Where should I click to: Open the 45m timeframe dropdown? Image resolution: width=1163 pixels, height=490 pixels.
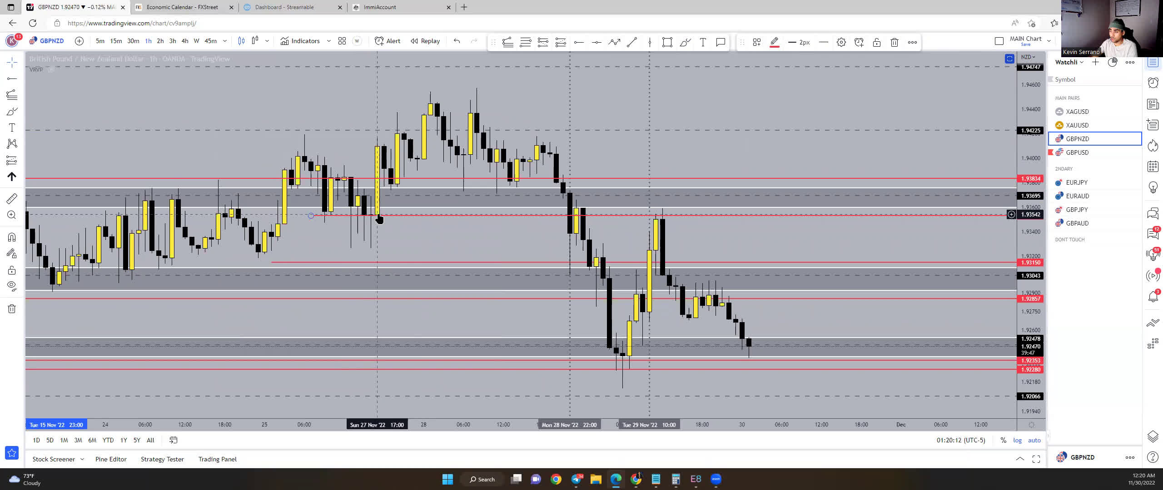click(225, 41)
